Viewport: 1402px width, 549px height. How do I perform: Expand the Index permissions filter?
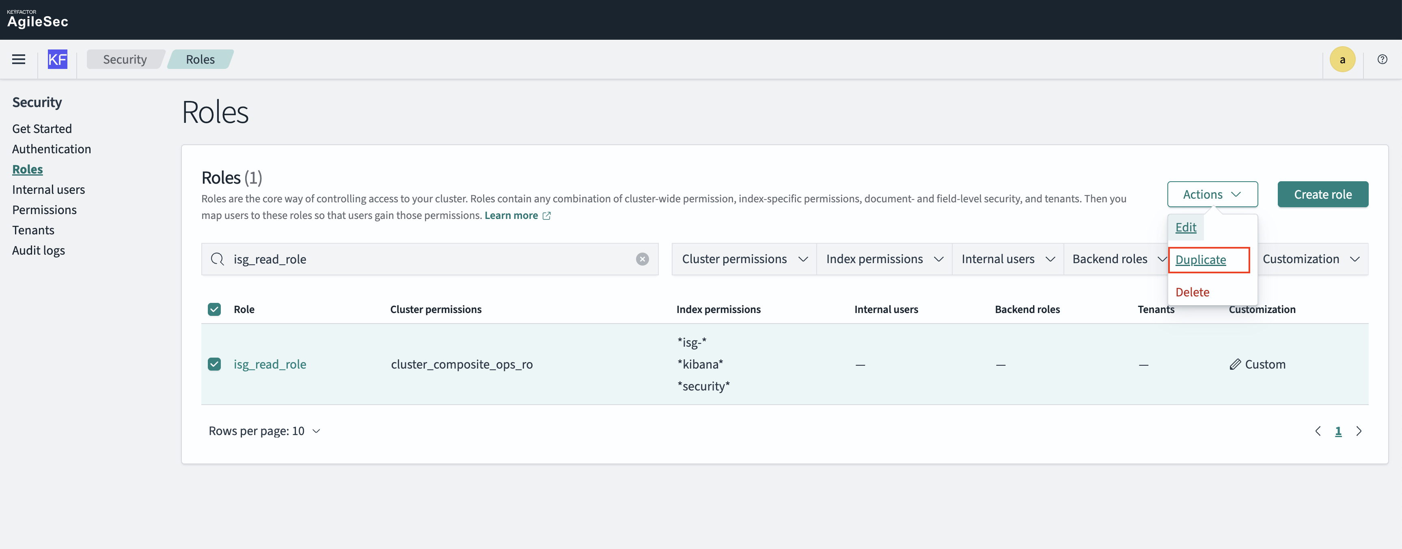884,259
